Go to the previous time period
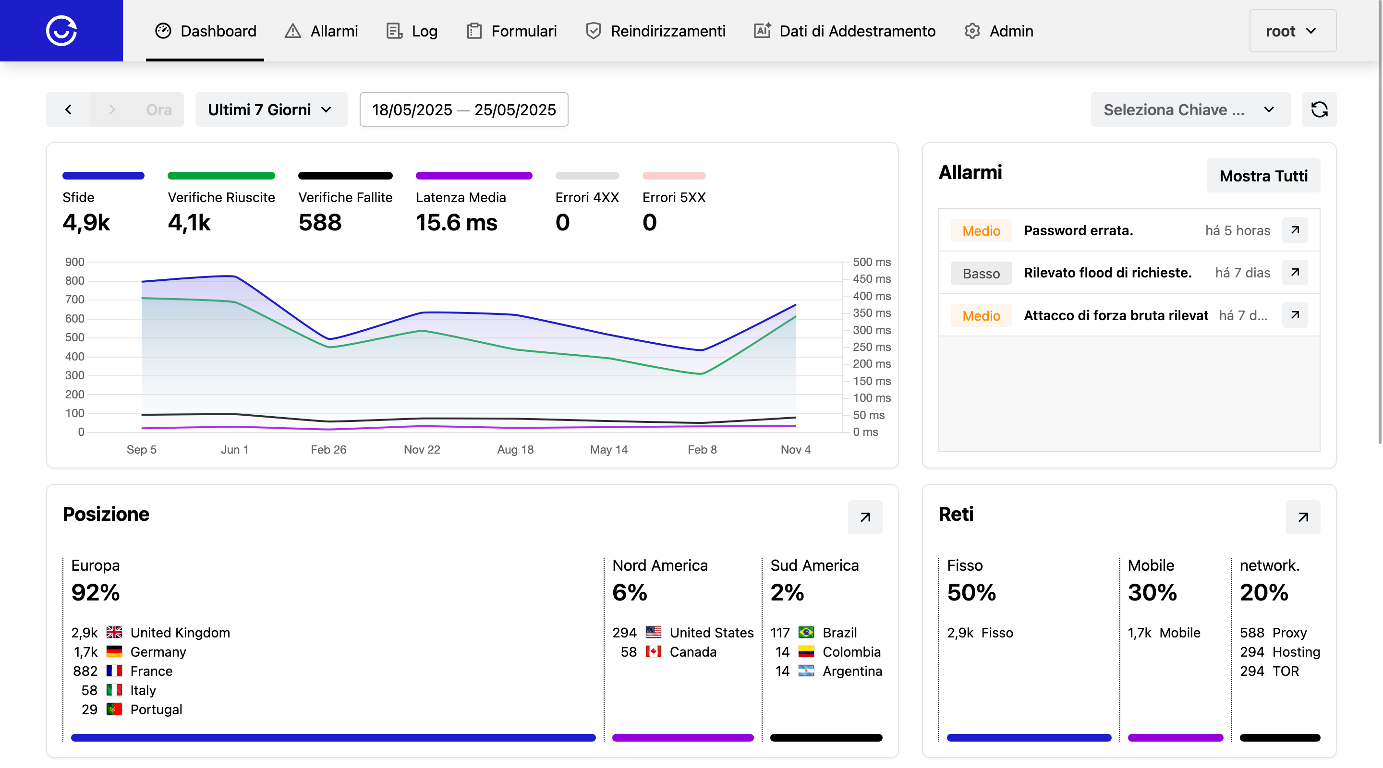This screenshot has width=1383, height=768. point(68,109)
